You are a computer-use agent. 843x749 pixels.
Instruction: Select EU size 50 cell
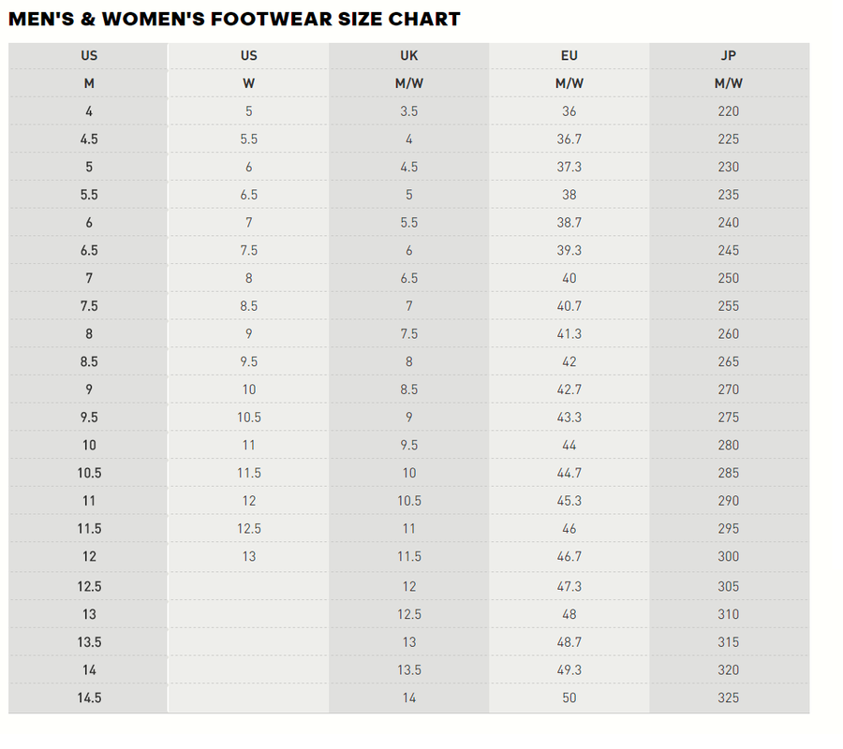(569, 698)
